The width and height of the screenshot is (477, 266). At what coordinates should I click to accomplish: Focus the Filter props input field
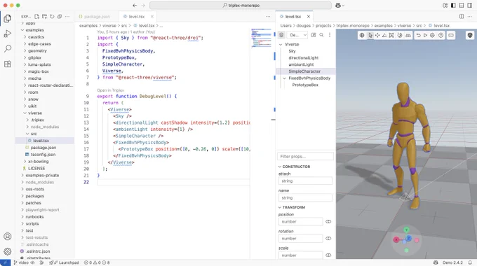305,156
